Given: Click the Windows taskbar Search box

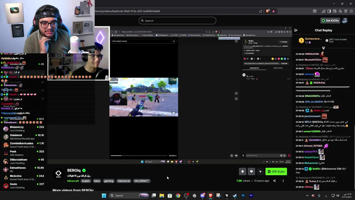Looking at the screenshot, I should [x=130, y=196].
